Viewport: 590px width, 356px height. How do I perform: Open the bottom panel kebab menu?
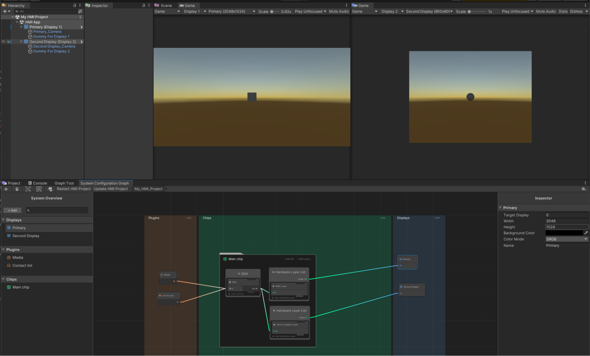[x=585, y=183]
